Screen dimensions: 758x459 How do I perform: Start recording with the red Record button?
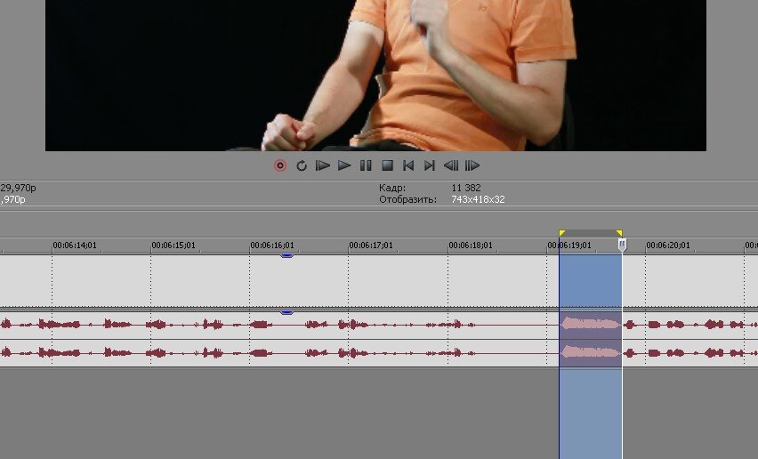(x=280, y=165)
